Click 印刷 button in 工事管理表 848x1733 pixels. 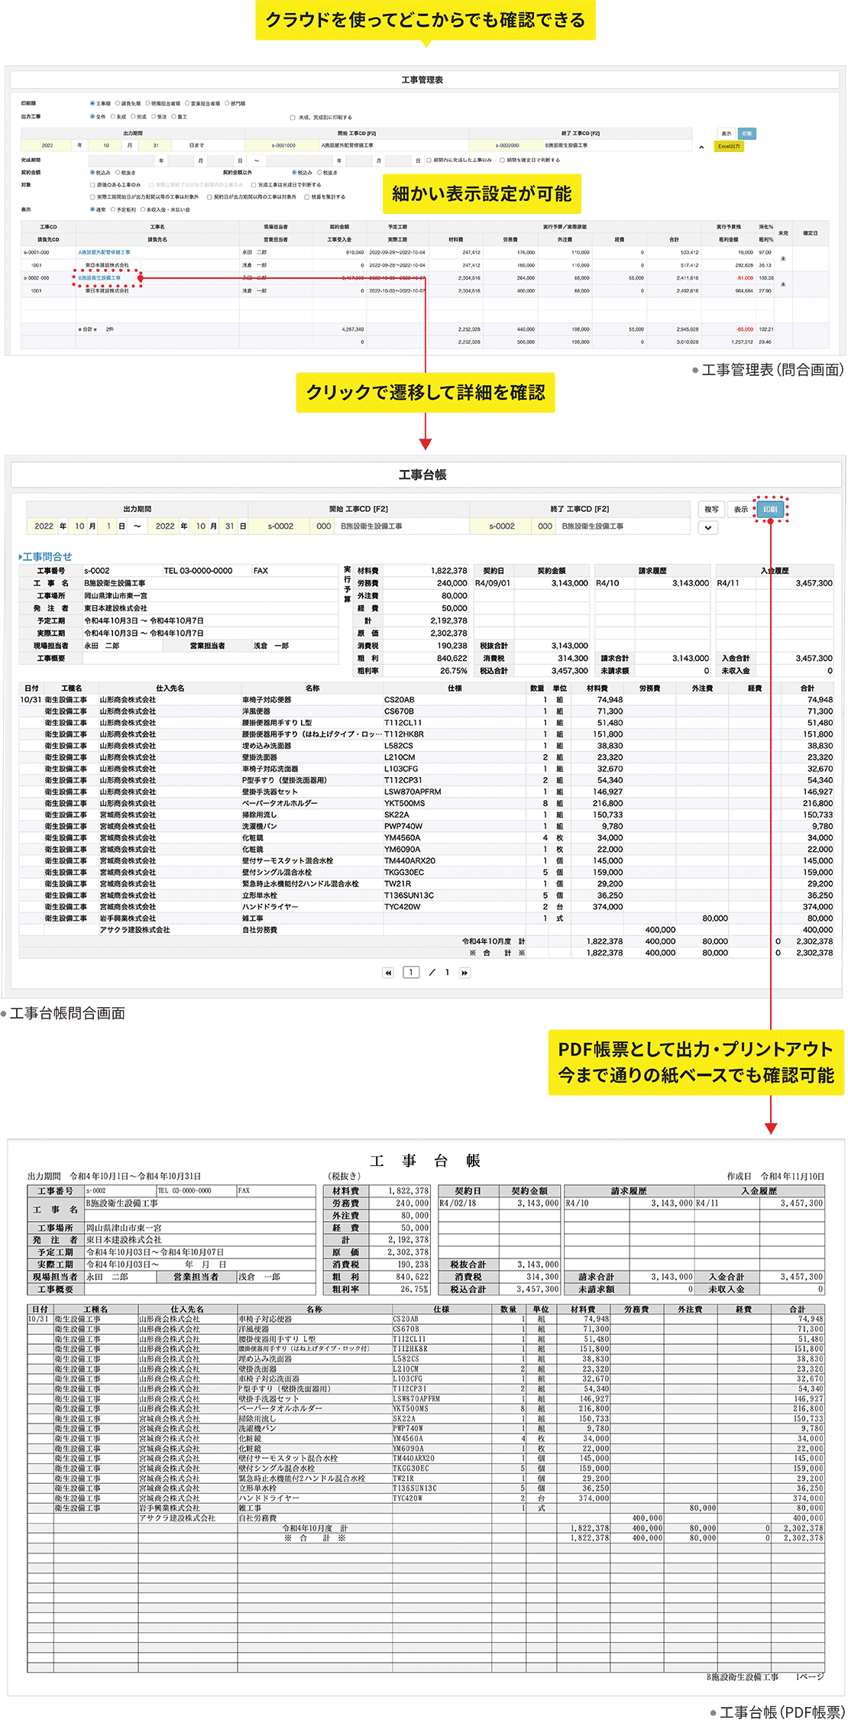pyautogui.click(x=747, y=134)
